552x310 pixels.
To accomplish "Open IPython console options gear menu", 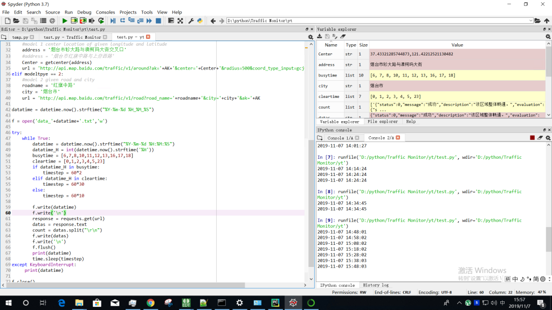I will (548, 138).
